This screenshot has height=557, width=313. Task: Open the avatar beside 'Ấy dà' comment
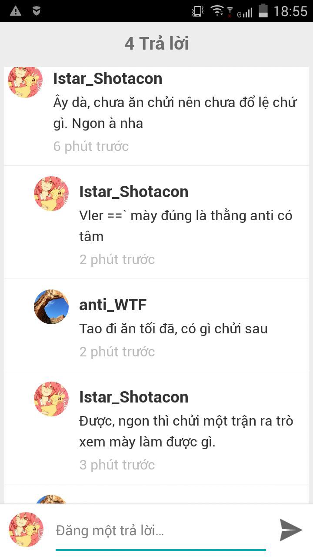25,82
